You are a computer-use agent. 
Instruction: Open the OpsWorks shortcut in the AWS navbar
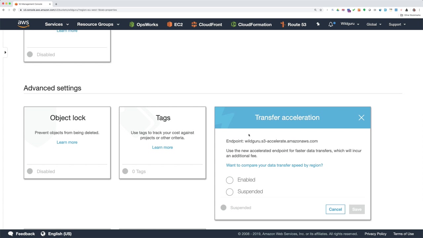(x=143, y=24)
